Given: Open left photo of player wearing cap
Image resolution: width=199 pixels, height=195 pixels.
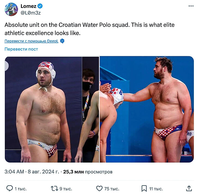Looking at the screenshot, I should point(52,109).
